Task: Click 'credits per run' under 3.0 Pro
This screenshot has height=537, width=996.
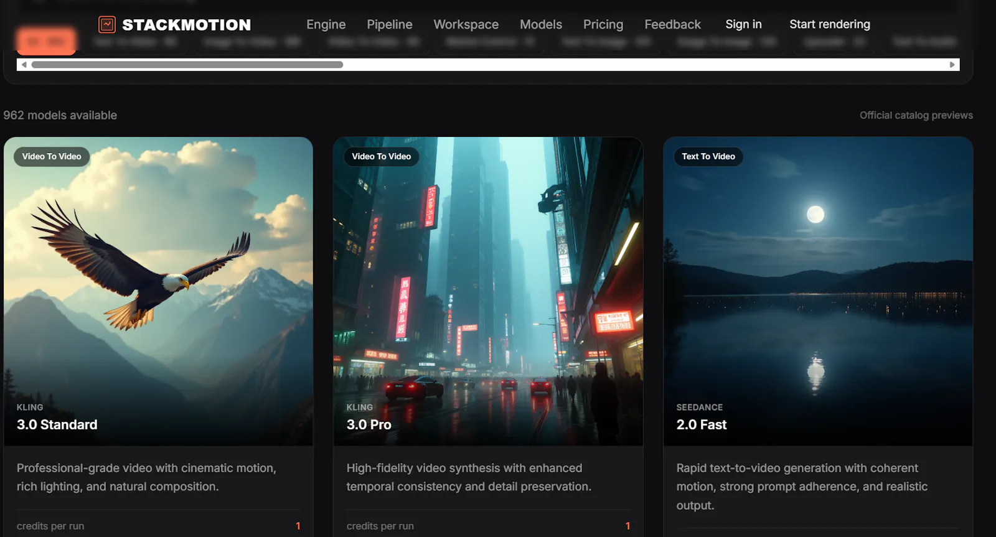Action: click(x=380, y=526)
